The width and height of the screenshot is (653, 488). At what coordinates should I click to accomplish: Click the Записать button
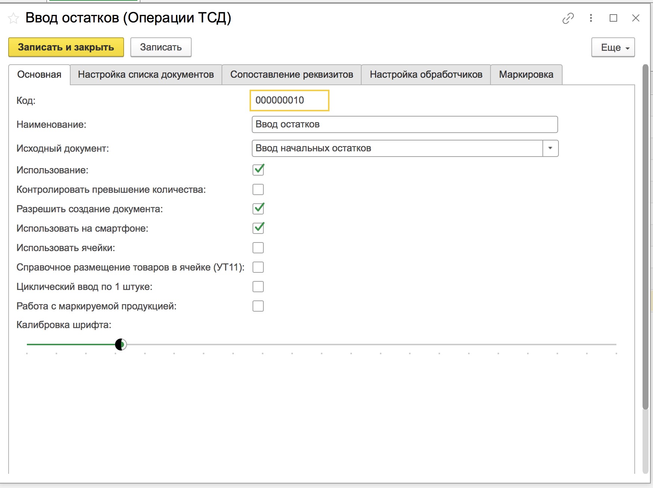[161, 47]
